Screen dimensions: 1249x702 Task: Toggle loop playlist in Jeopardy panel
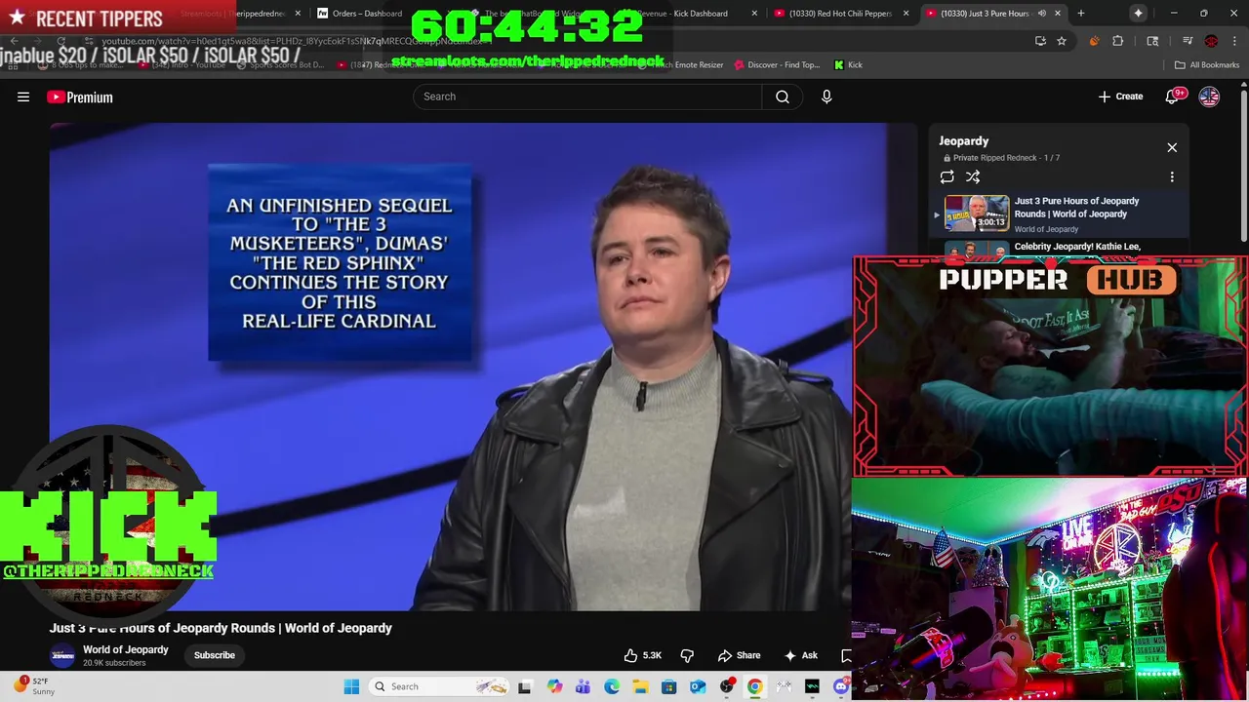[947, 176]
